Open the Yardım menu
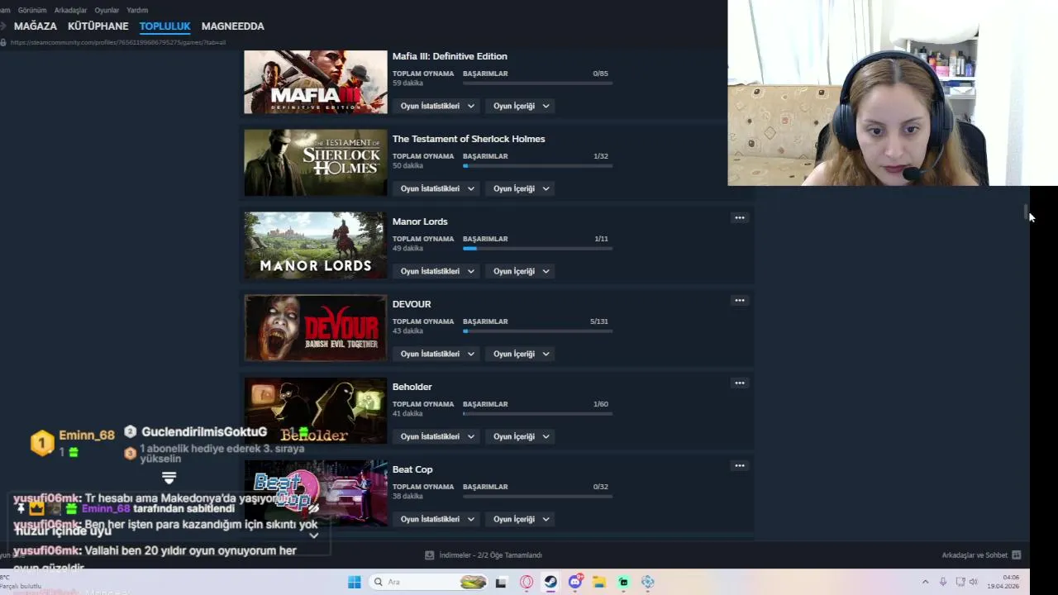This screenshot has height=595, width=1058. (137, 10)
